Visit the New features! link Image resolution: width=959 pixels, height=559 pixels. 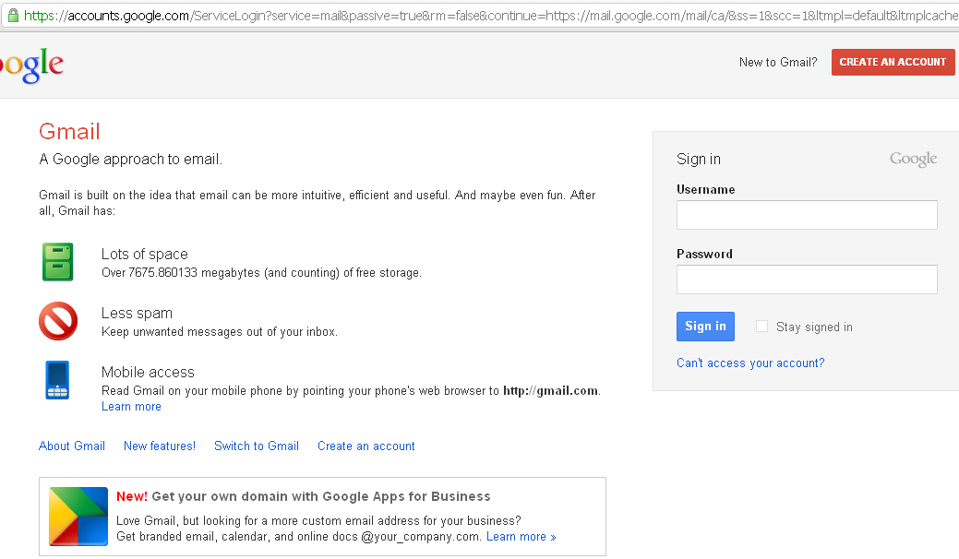click(x=160, y=446)
